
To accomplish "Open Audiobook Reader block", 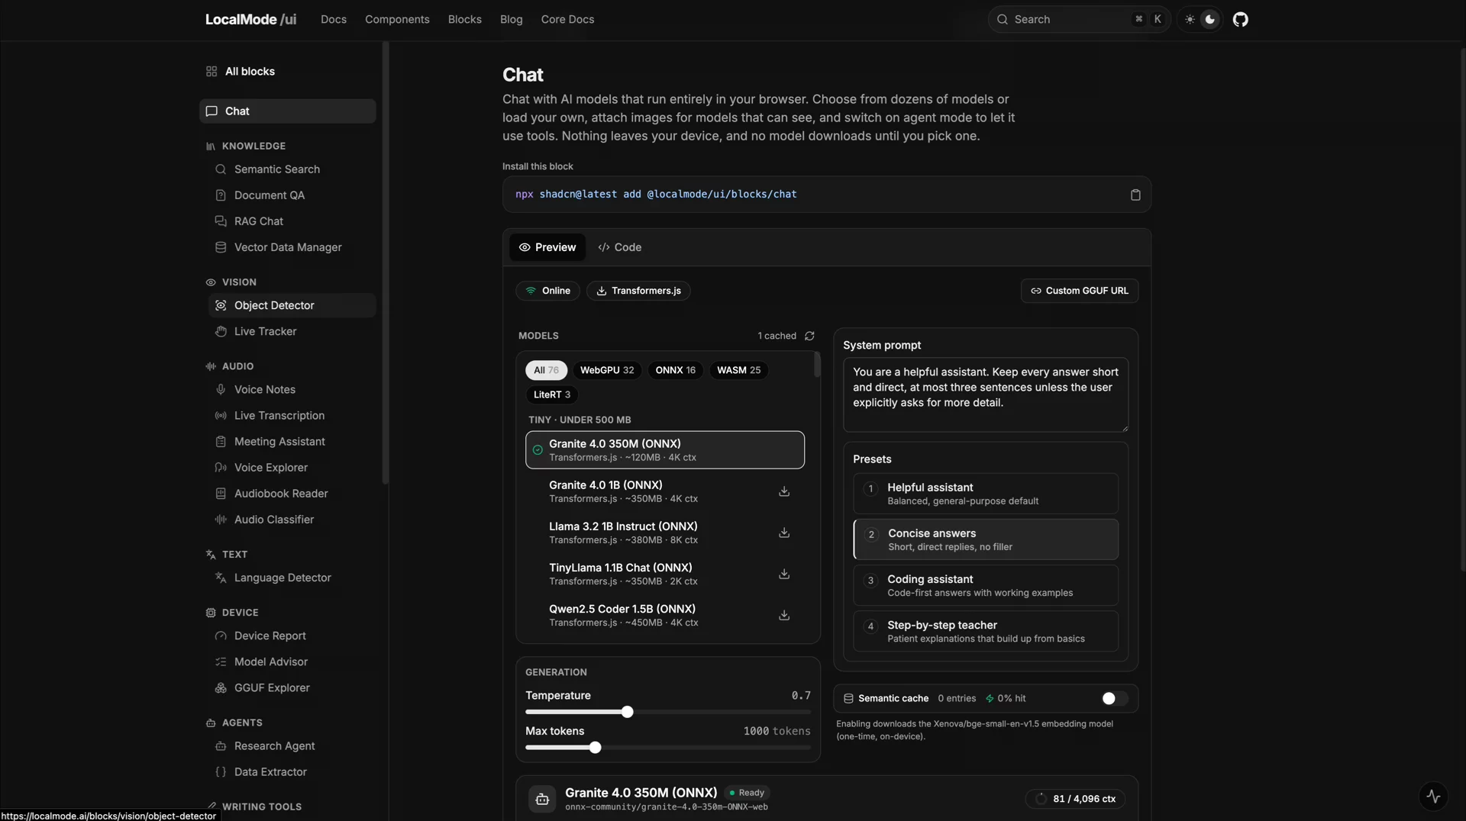I will click(x=292, y=493).
